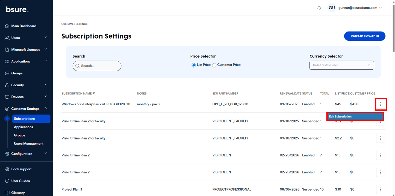Click the Groups icon in sidebar
Image resolution: width=395 pixels, height=196 pixels.
[x=7, y=73]
